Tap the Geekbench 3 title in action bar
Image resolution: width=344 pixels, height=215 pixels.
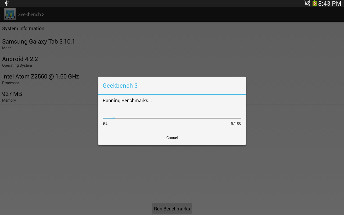(31, 15)
